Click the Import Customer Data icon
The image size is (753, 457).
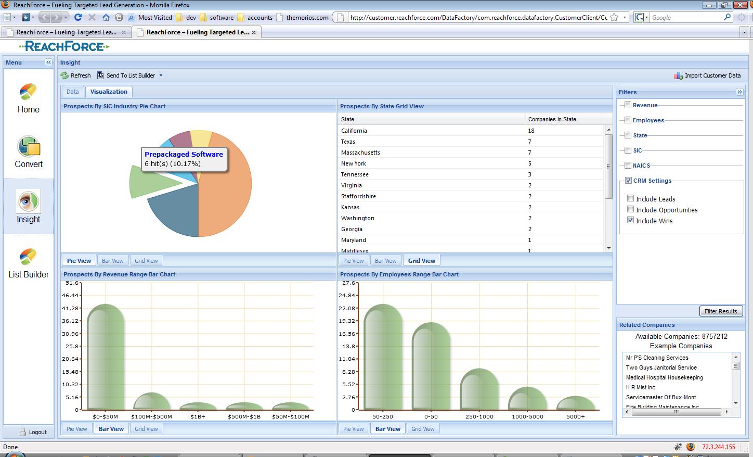coord(678,75)
